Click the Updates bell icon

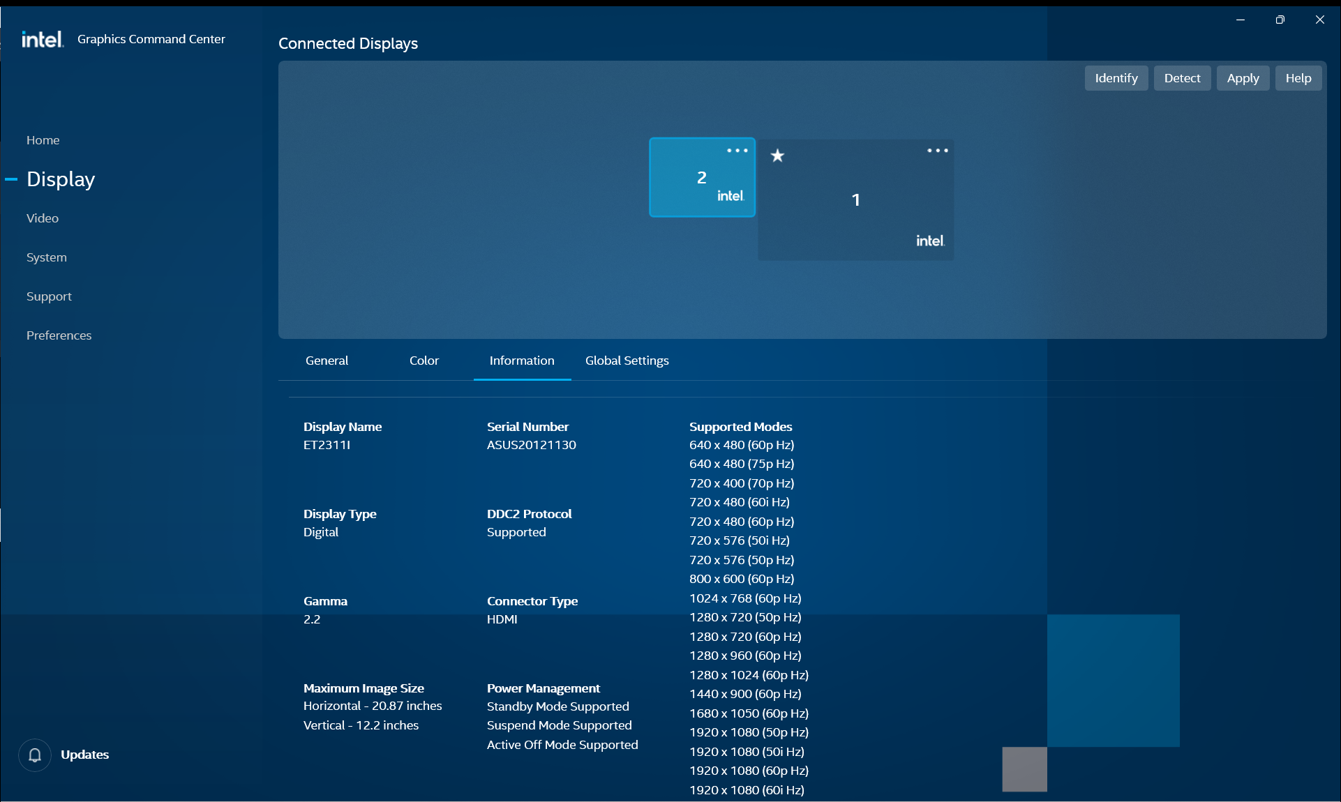(35, 755)
